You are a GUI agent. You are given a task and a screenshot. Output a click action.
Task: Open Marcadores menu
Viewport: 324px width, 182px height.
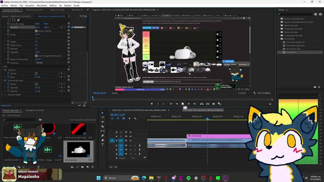(42, 5)
